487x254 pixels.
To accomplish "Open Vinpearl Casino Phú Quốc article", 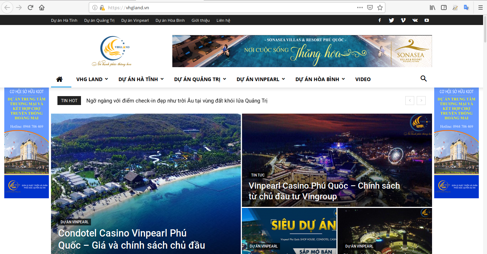I will pos(324,191).
